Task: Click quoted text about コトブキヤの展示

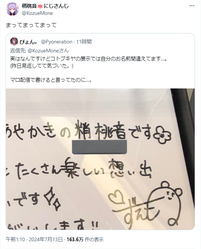Action: (89, 59)
